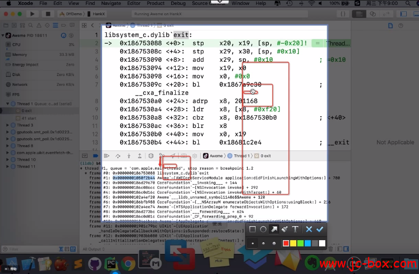Pick the white color swatch
The image size is (419, 274).
322,243
